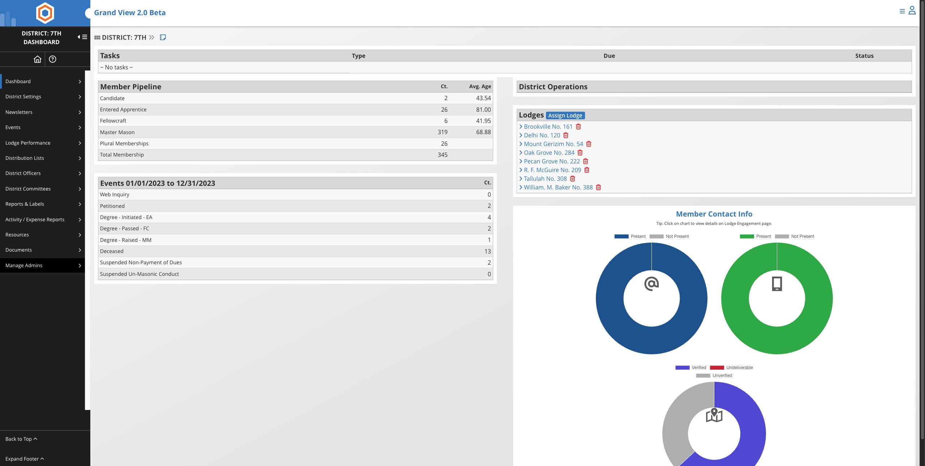Expand Pecan Grove No. 222 chevron
The height and width of the screenshot is (466, 925).
(x=521, y=161)
